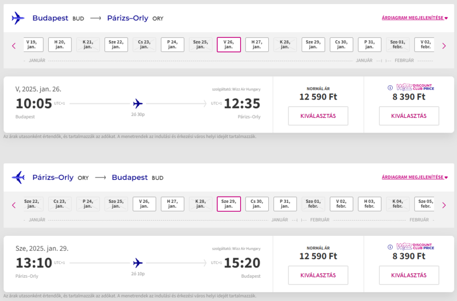Open return Wizz Discount Club info icon
This screenshot has width=457, height=301.
390,247
